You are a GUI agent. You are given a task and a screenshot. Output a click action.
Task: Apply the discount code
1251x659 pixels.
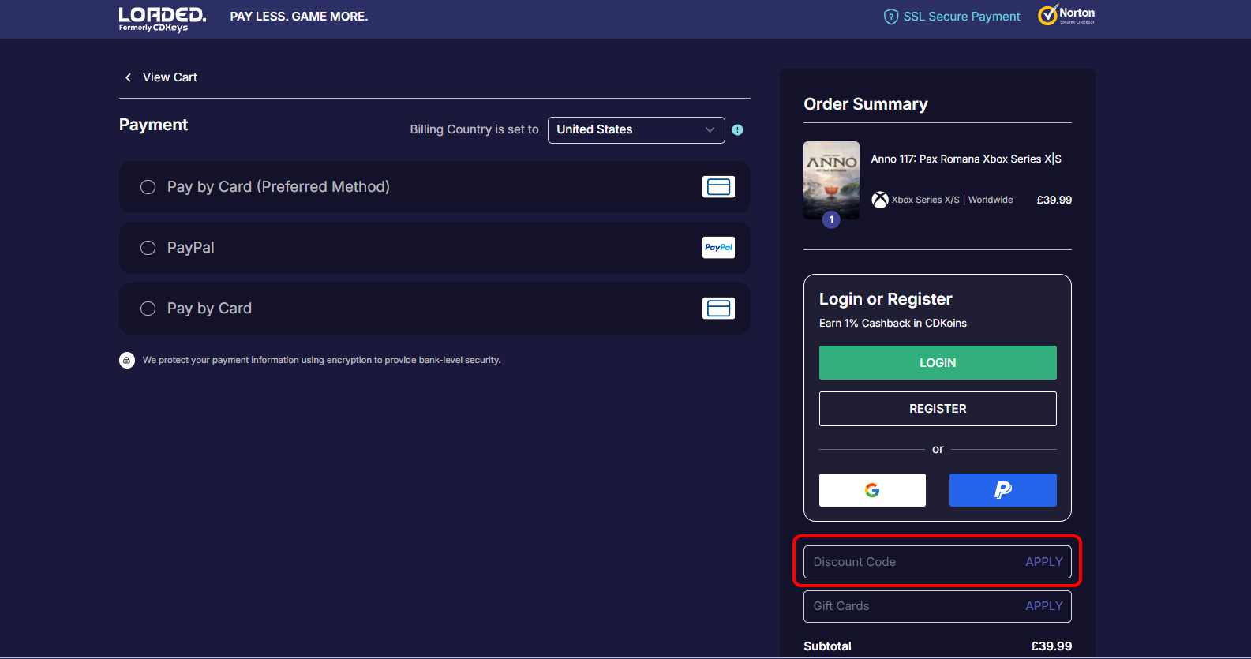1043,562
